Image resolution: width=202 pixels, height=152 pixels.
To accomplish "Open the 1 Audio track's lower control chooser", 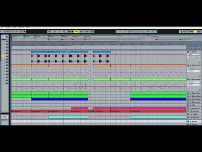I will [194, 57].
